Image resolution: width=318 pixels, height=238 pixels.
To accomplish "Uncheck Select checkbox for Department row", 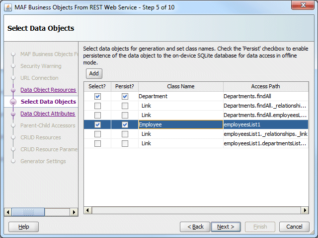I will click(x=97, y=96).
